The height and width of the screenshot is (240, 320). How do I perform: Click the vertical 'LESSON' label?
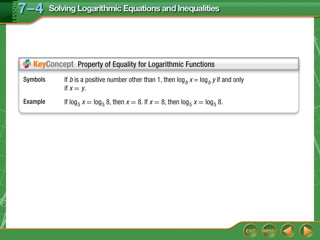coord(15,11)
